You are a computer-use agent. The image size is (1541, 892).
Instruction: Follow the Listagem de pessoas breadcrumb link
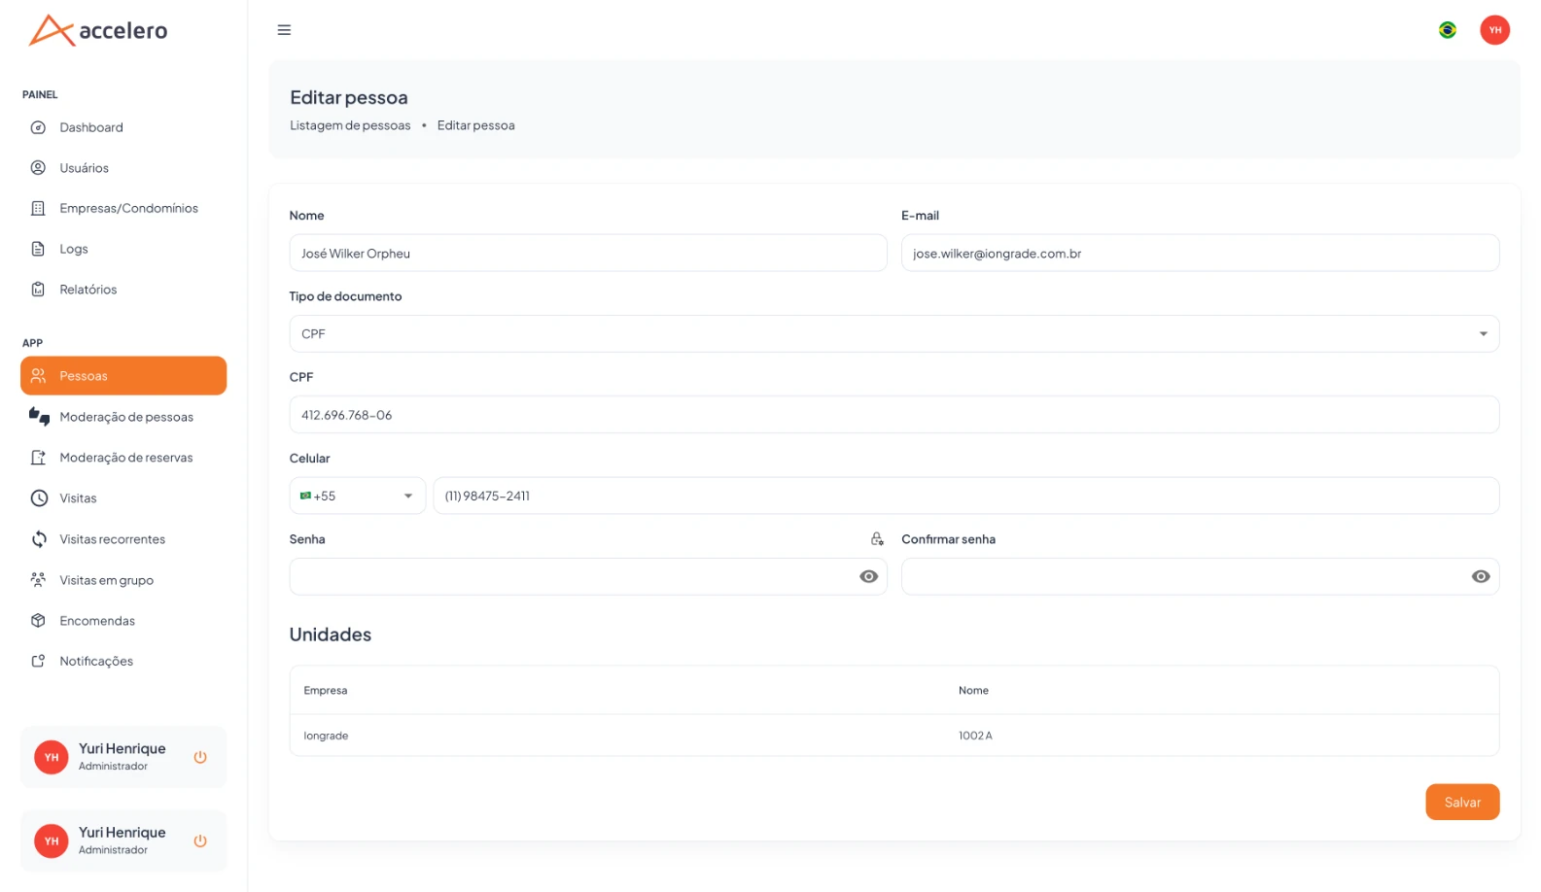[350, 125]
